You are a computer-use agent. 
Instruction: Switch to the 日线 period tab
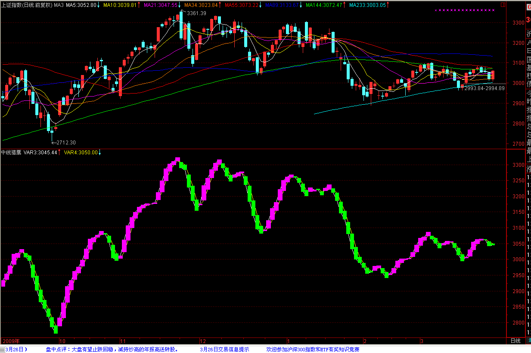pyautogui.click(x=515, y=341)
